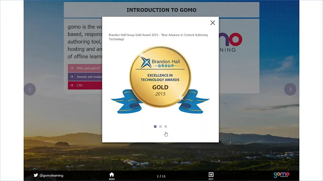Close the award popup with the X
This screenshot has width=323, height=181.
pos(213,22)
